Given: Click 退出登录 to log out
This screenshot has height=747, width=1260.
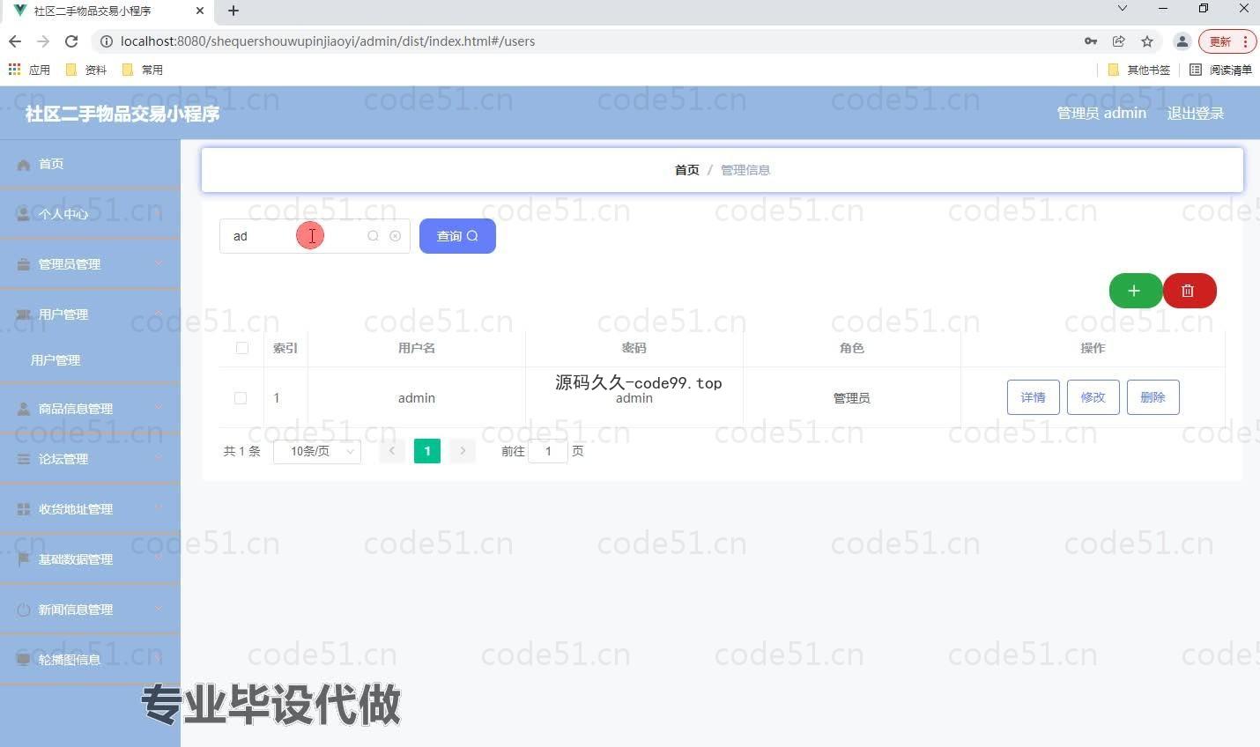Looking at the screenshot, I should [x=1196, y=114].
